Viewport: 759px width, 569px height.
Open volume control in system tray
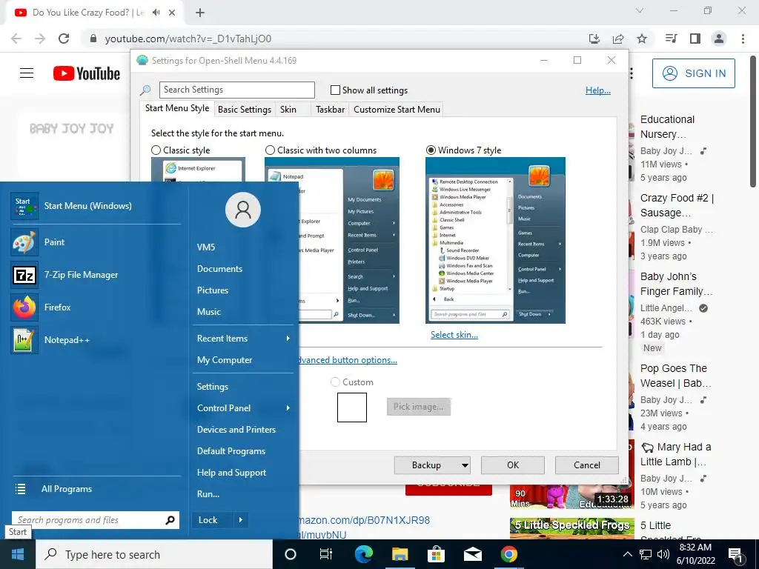pyautogui.click(x=663, y=554)
